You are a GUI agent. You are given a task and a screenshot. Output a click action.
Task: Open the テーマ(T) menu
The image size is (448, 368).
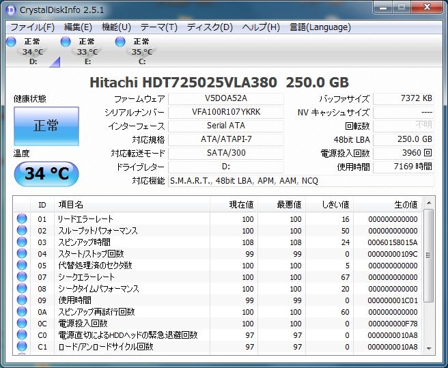pyautogui.click(x=158, y=27)
